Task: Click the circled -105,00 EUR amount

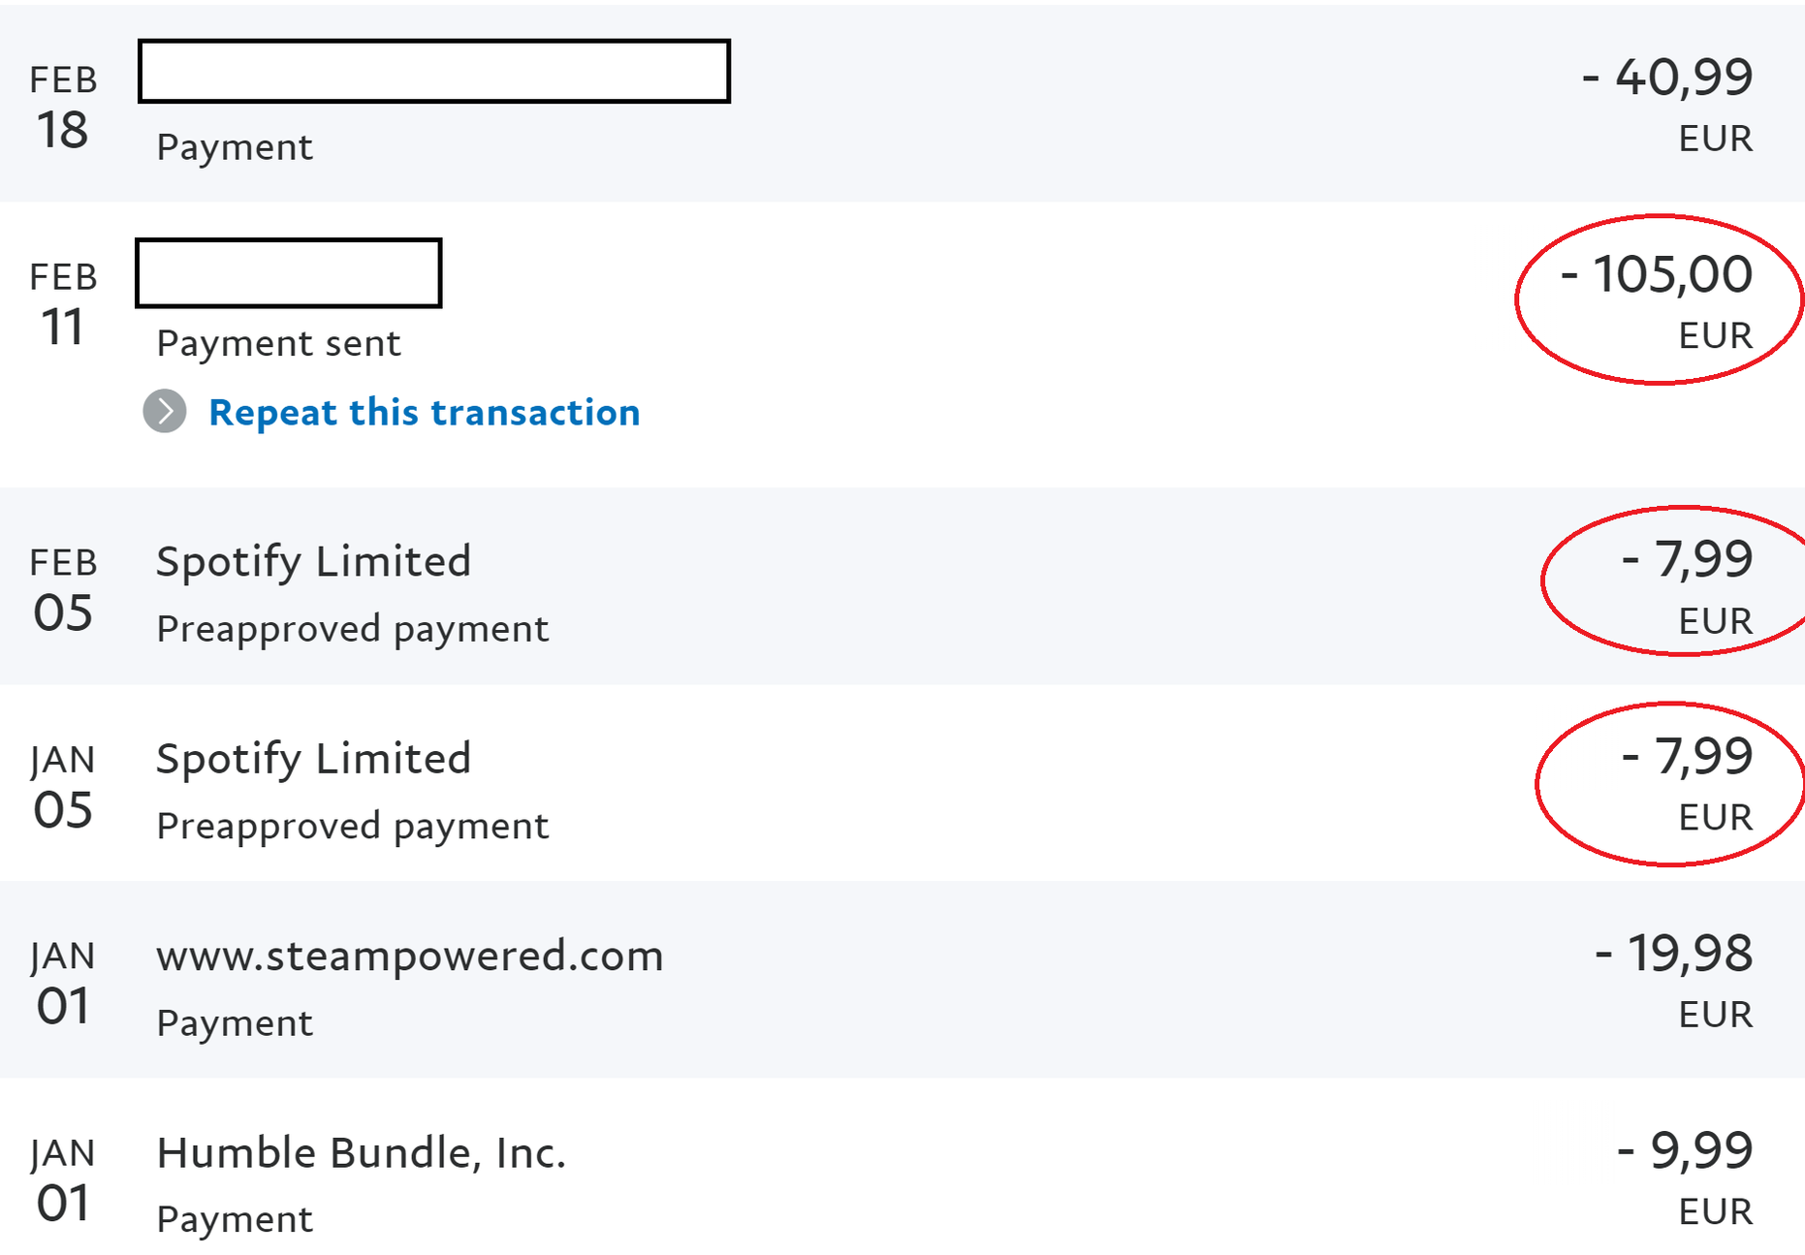Action: (x=1656, y=274)
